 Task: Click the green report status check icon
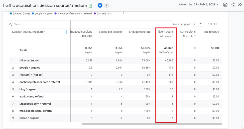[x=90, y=5]
